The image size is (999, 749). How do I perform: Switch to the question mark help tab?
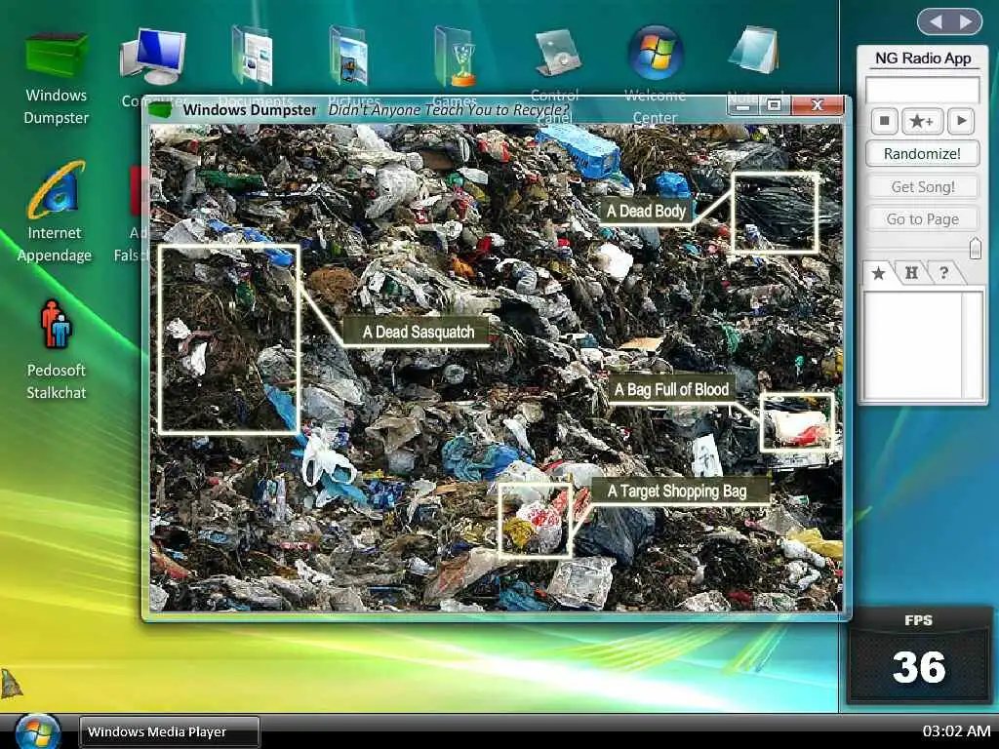click(944, 273)
